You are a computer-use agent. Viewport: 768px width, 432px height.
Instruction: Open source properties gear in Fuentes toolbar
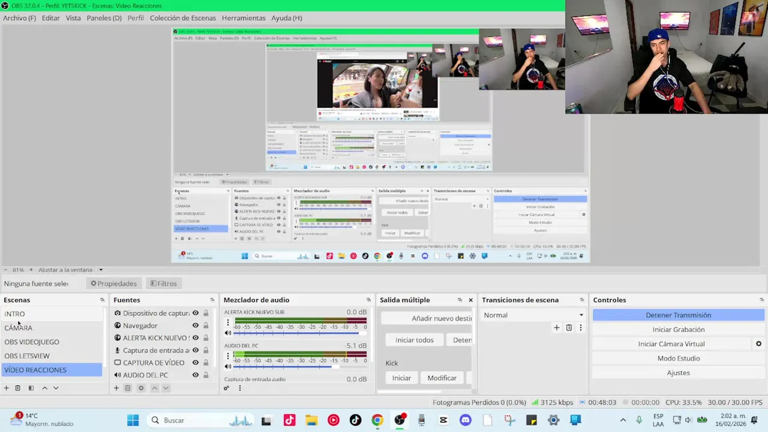click(x=141, y=388)
